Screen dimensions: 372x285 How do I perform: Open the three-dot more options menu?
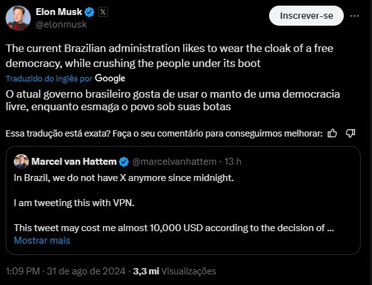[x=354, y=16]
